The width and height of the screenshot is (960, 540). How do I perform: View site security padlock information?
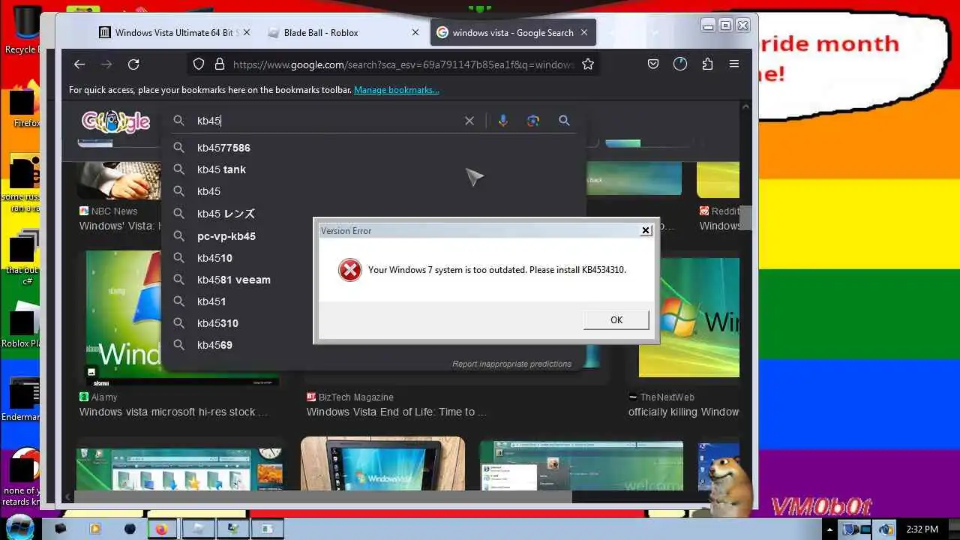coord(220,64)
